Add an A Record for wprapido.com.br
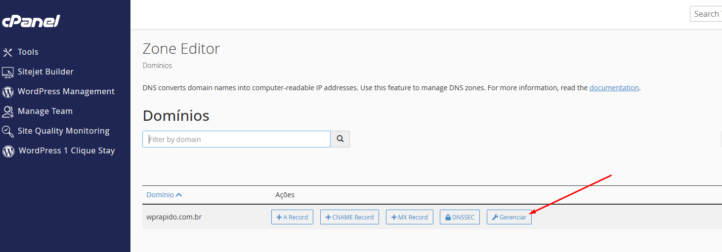This screenshot has width=722, height=252. tap(292, 217)
